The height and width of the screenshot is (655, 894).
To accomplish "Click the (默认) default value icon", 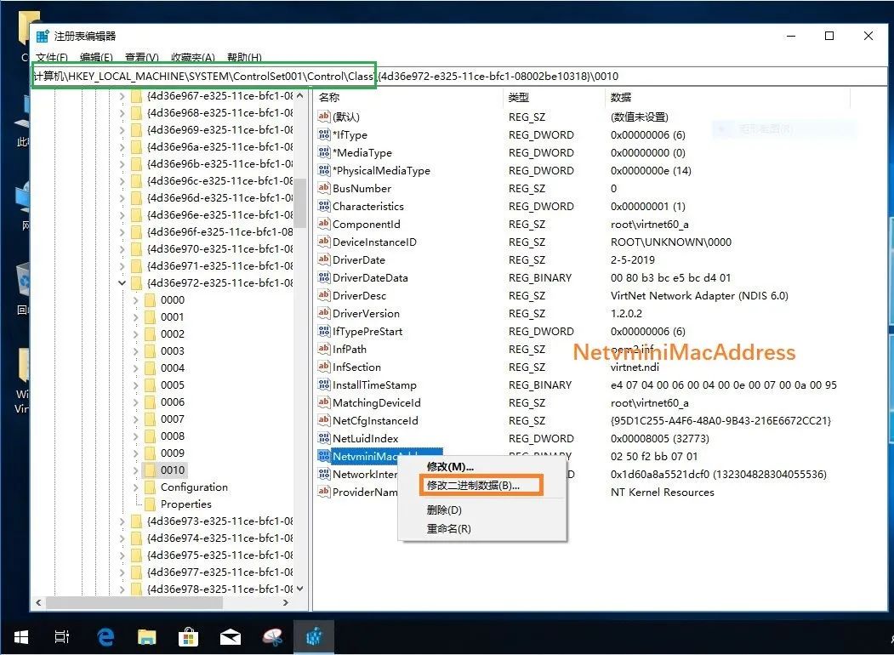I will point(324,117).
